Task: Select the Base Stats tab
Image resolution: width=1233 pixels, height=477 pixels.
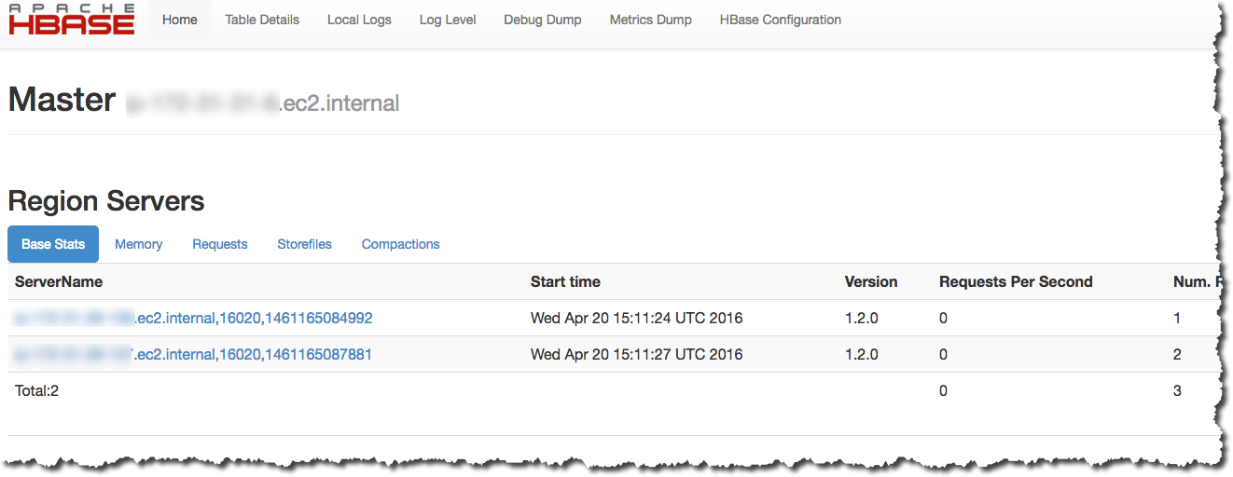Action: coord(53,244)
